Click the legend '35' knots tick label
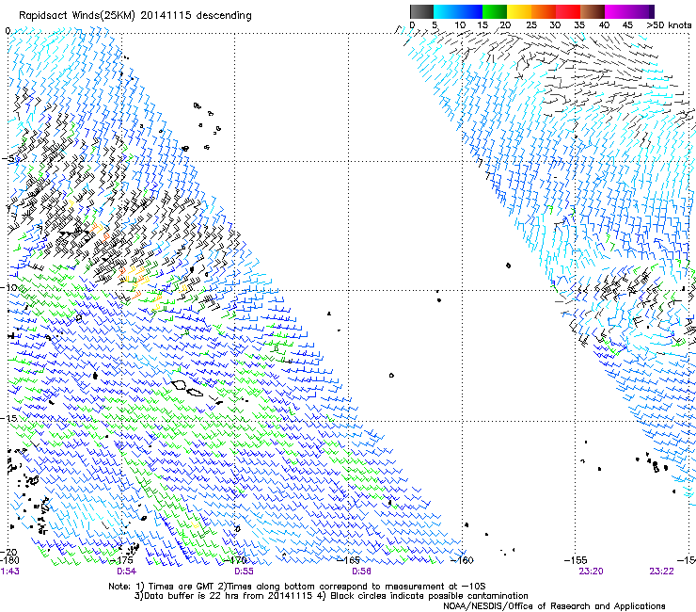696x612 pixels. [579, 25]
